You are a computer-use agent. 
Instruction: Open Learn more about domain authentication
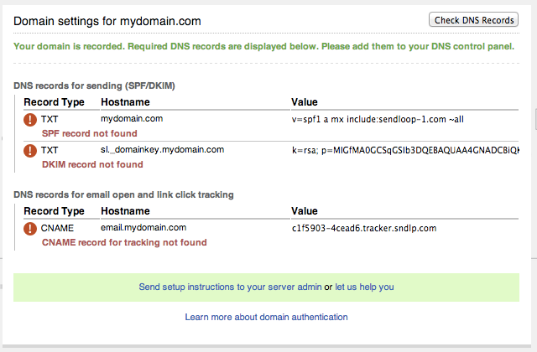267,317
